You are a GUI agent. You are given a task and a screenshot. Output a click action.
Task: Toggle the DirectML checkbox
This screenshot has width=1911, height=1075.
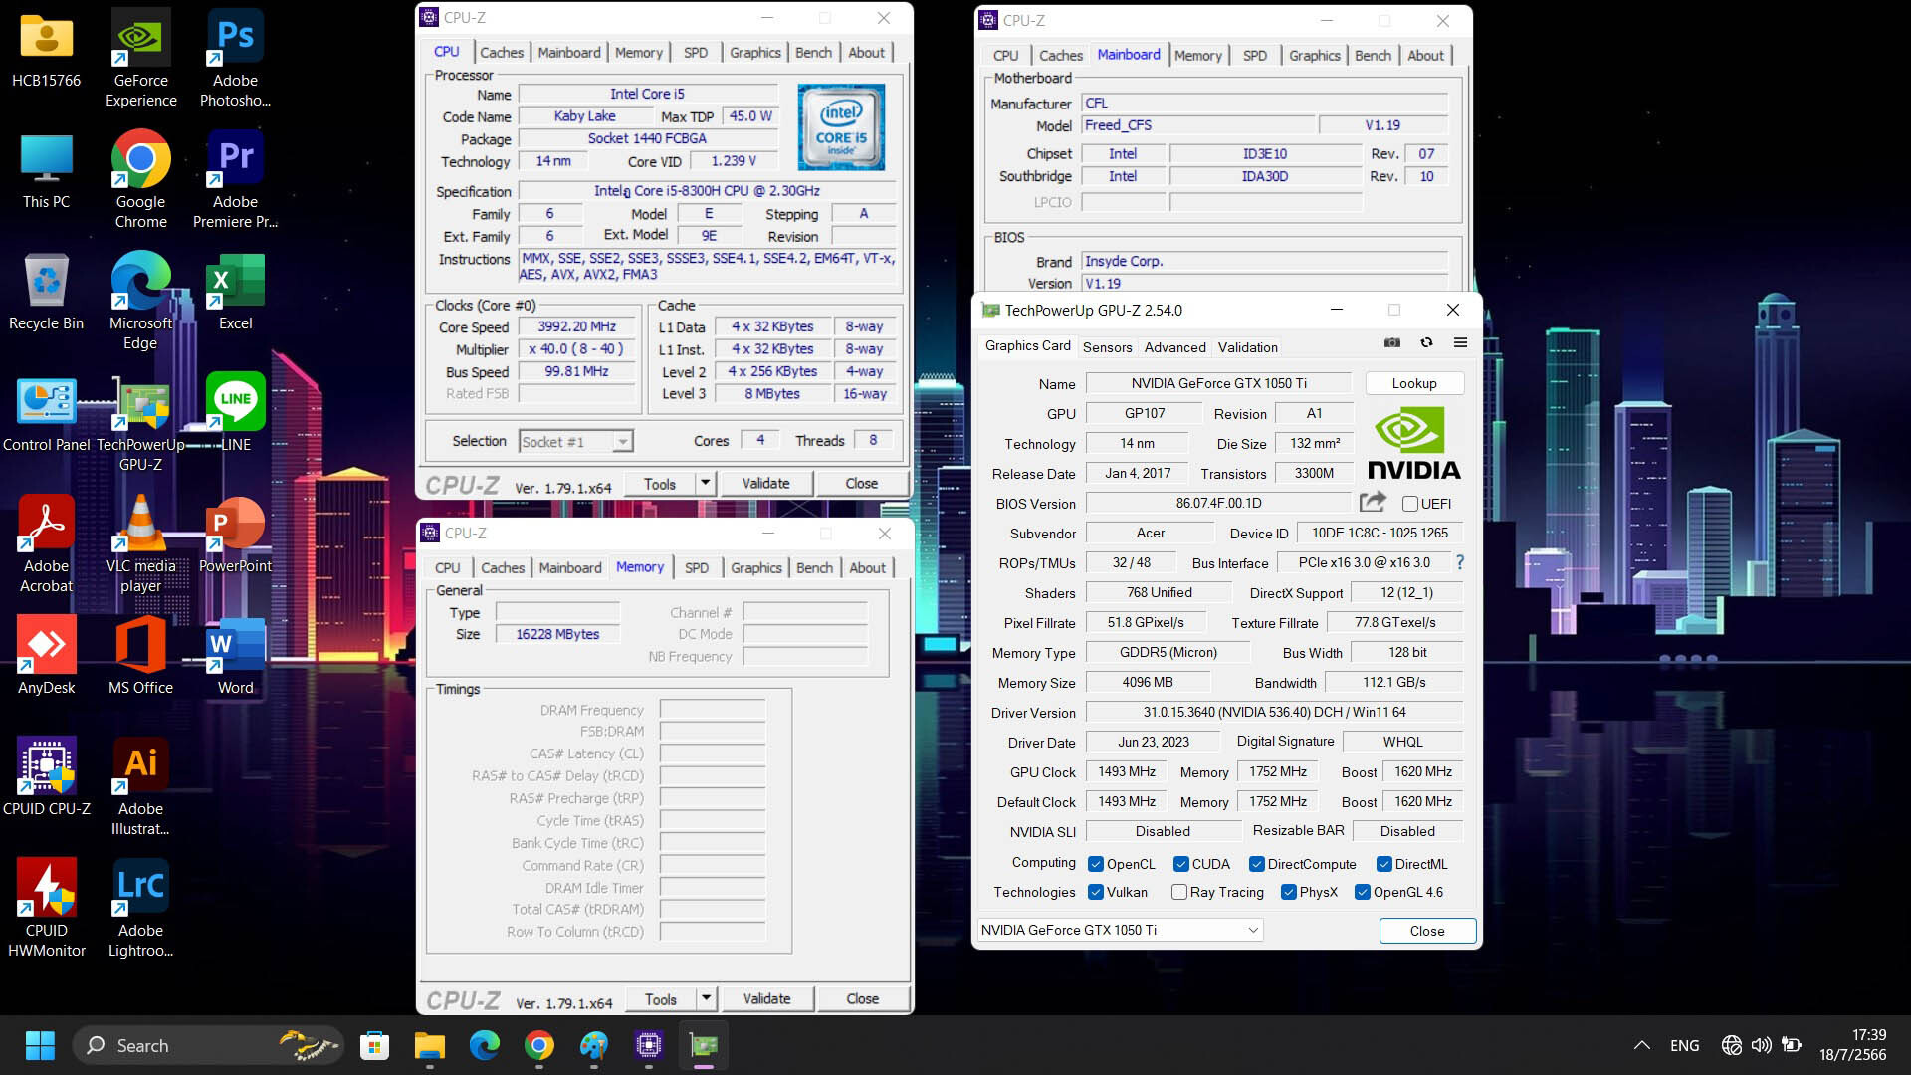[1384, 864]
